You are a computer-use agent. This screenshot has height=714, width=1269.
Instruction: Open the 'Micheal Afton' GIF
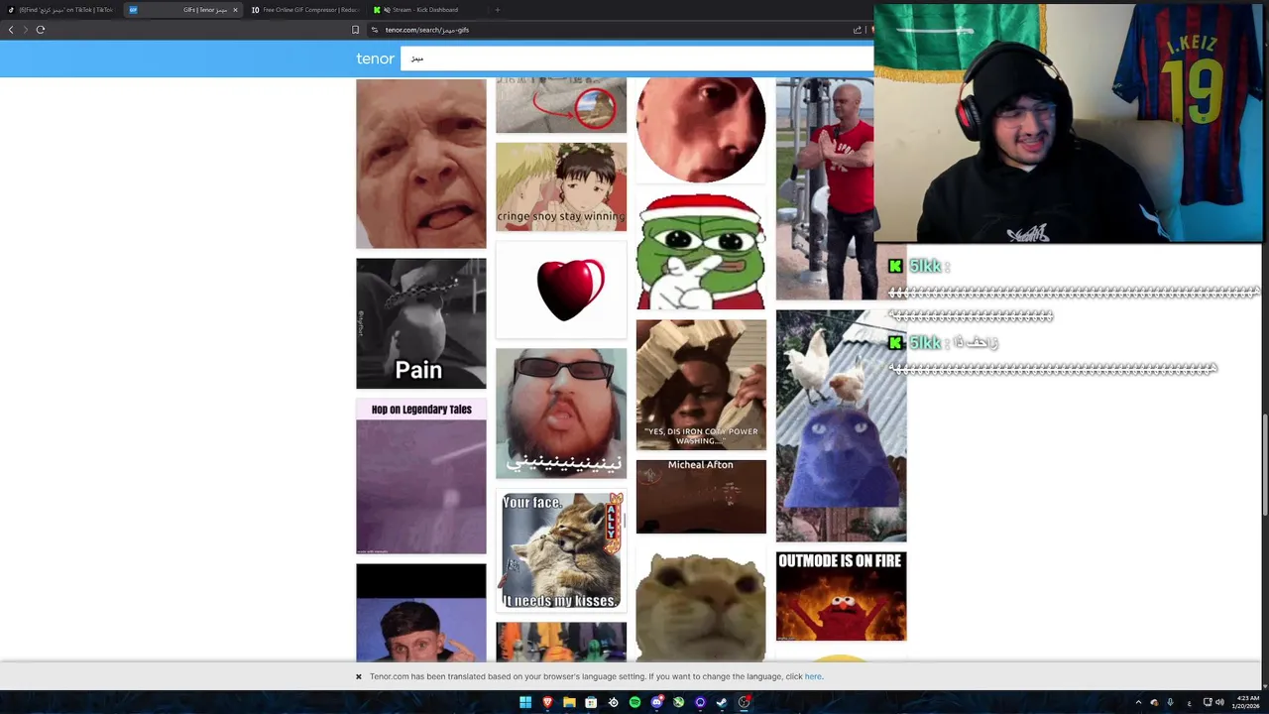pos(701,496)
